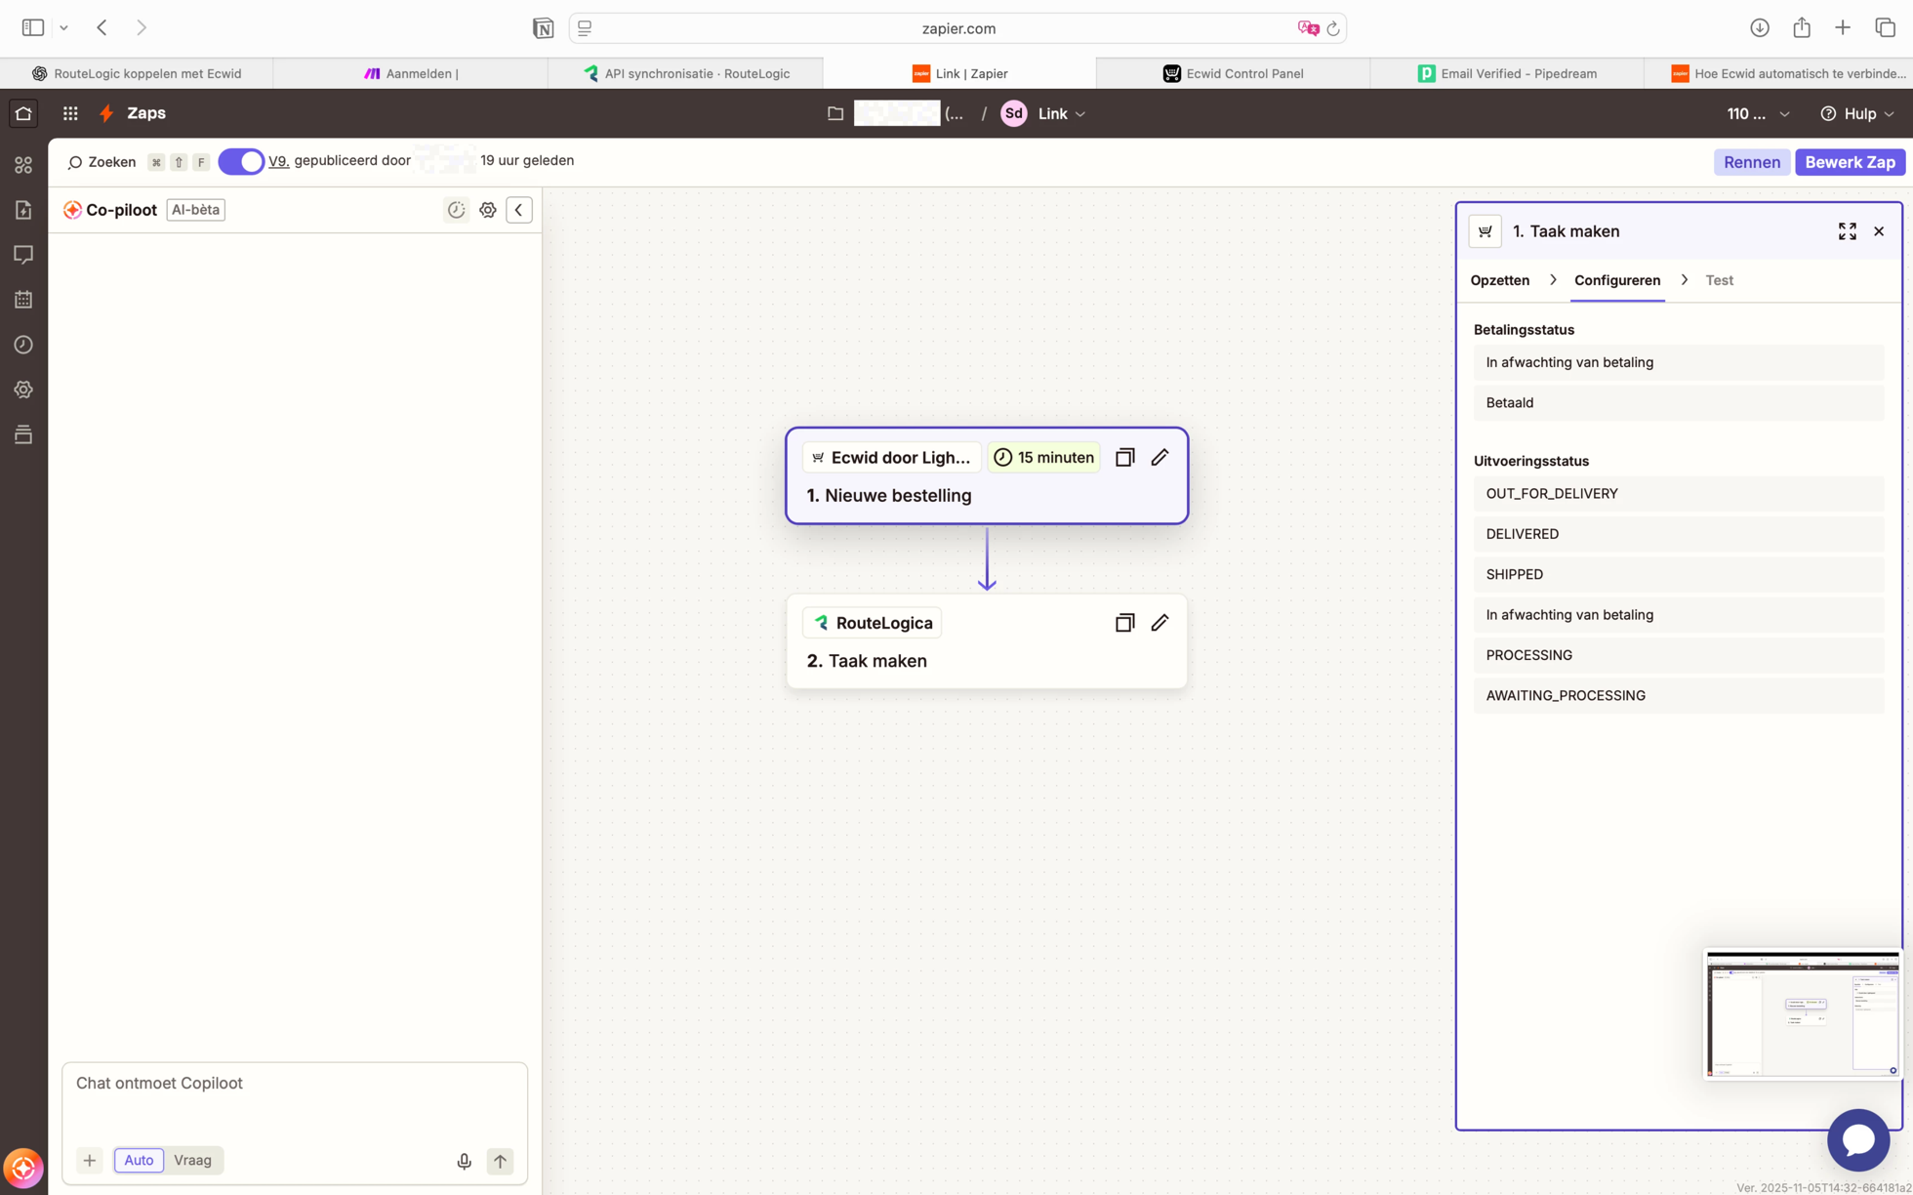
Task: Click the edit pencil on the Ecwid step
Action: click(x=1160, y=457)
